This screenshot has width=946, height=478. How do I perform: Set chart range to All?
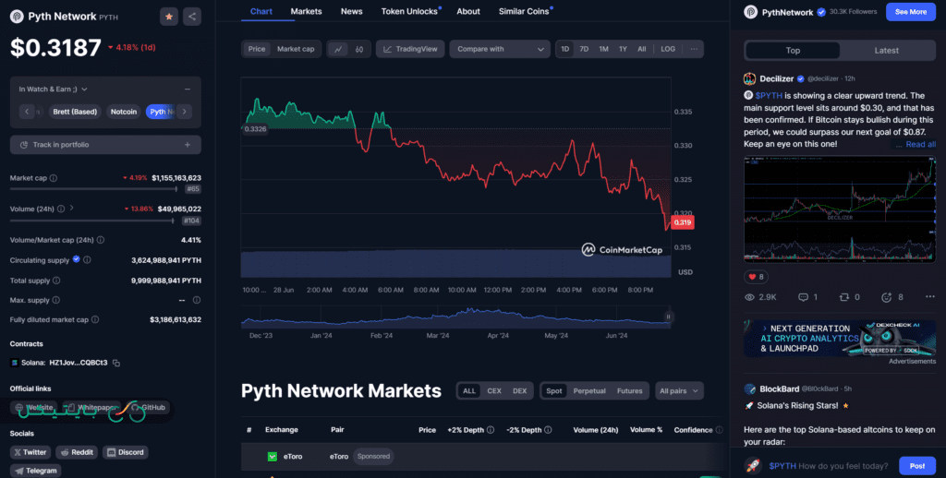tap(642, 50)
